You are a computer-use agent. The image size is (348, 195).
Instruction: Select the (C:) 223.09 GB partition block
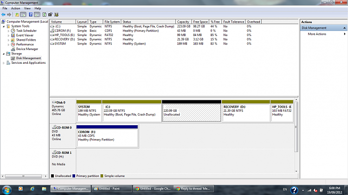[132, 111]
